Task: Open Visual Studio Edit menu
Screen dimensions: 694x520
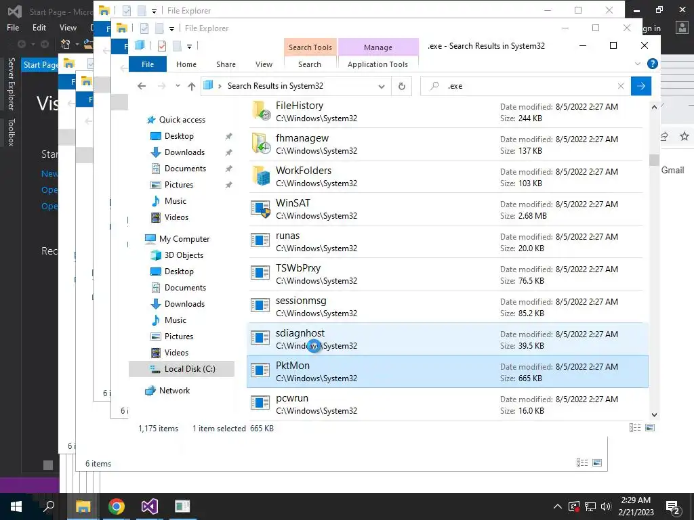Action: coord(39,28)
